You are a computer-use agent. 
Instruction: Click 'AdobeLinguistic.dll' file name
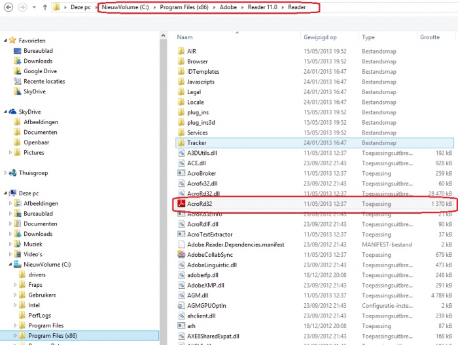click(212, 265)
